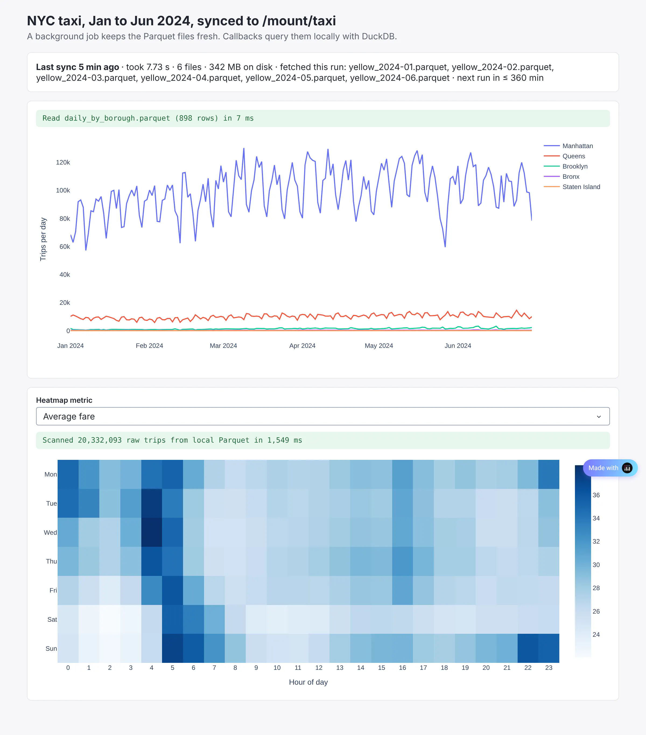Viewport: 646px width, 735px height.
Task: Toggle the Staten Island legend entry
Action: click(x=572, y=187)
